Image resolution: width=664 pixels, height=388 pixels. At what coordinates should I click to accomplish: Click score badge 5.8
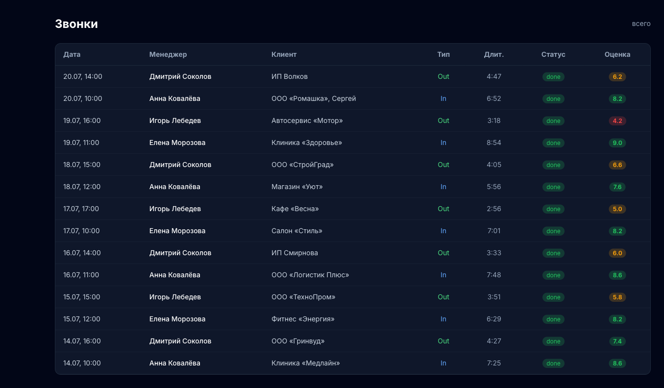(x=617, y=297)
